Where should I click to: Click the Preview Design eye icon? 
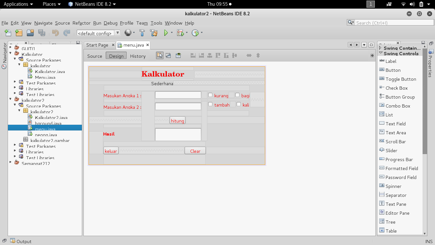[178, 55]
